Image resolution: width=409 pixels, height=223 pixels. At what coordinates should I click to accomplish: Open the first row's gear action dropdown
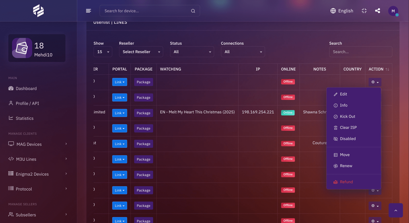click(x=375, y=82)
